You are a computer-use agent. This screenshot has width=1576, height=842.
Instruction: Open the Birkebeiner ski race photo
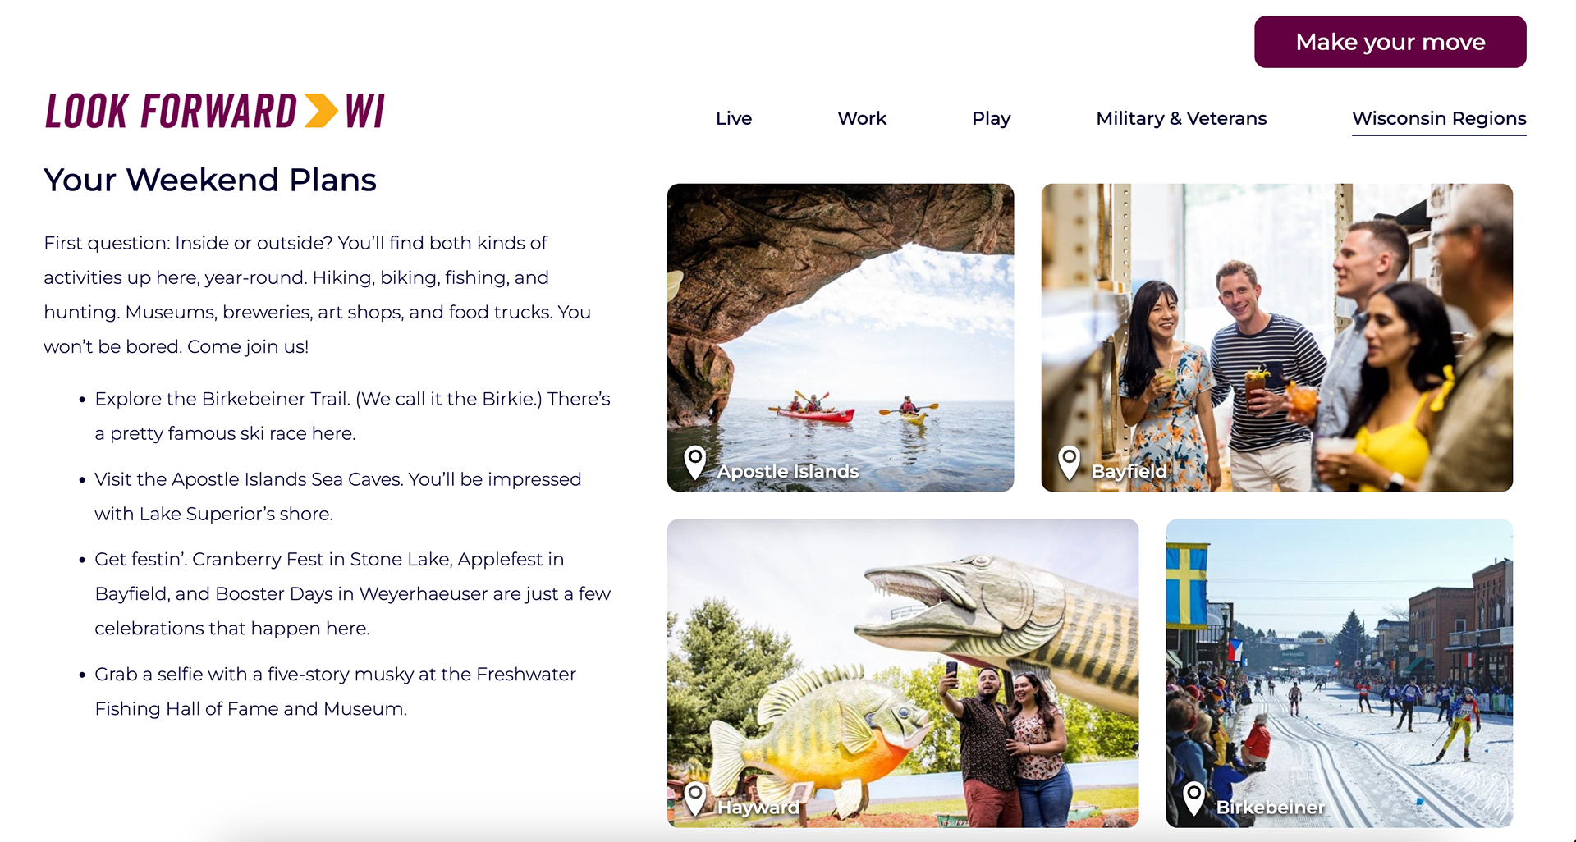pos(1339,673)
